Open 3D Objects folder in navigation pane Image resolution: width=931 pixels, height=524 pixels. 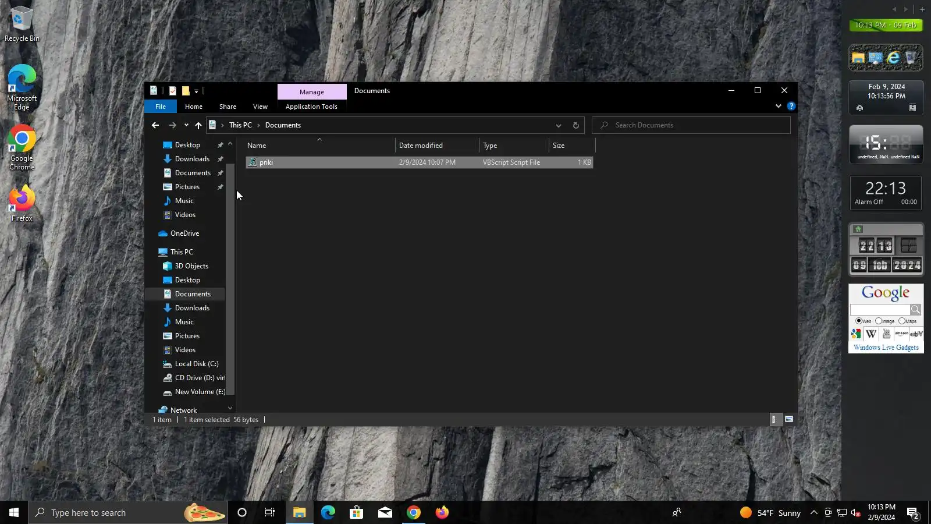coord(191,266)
